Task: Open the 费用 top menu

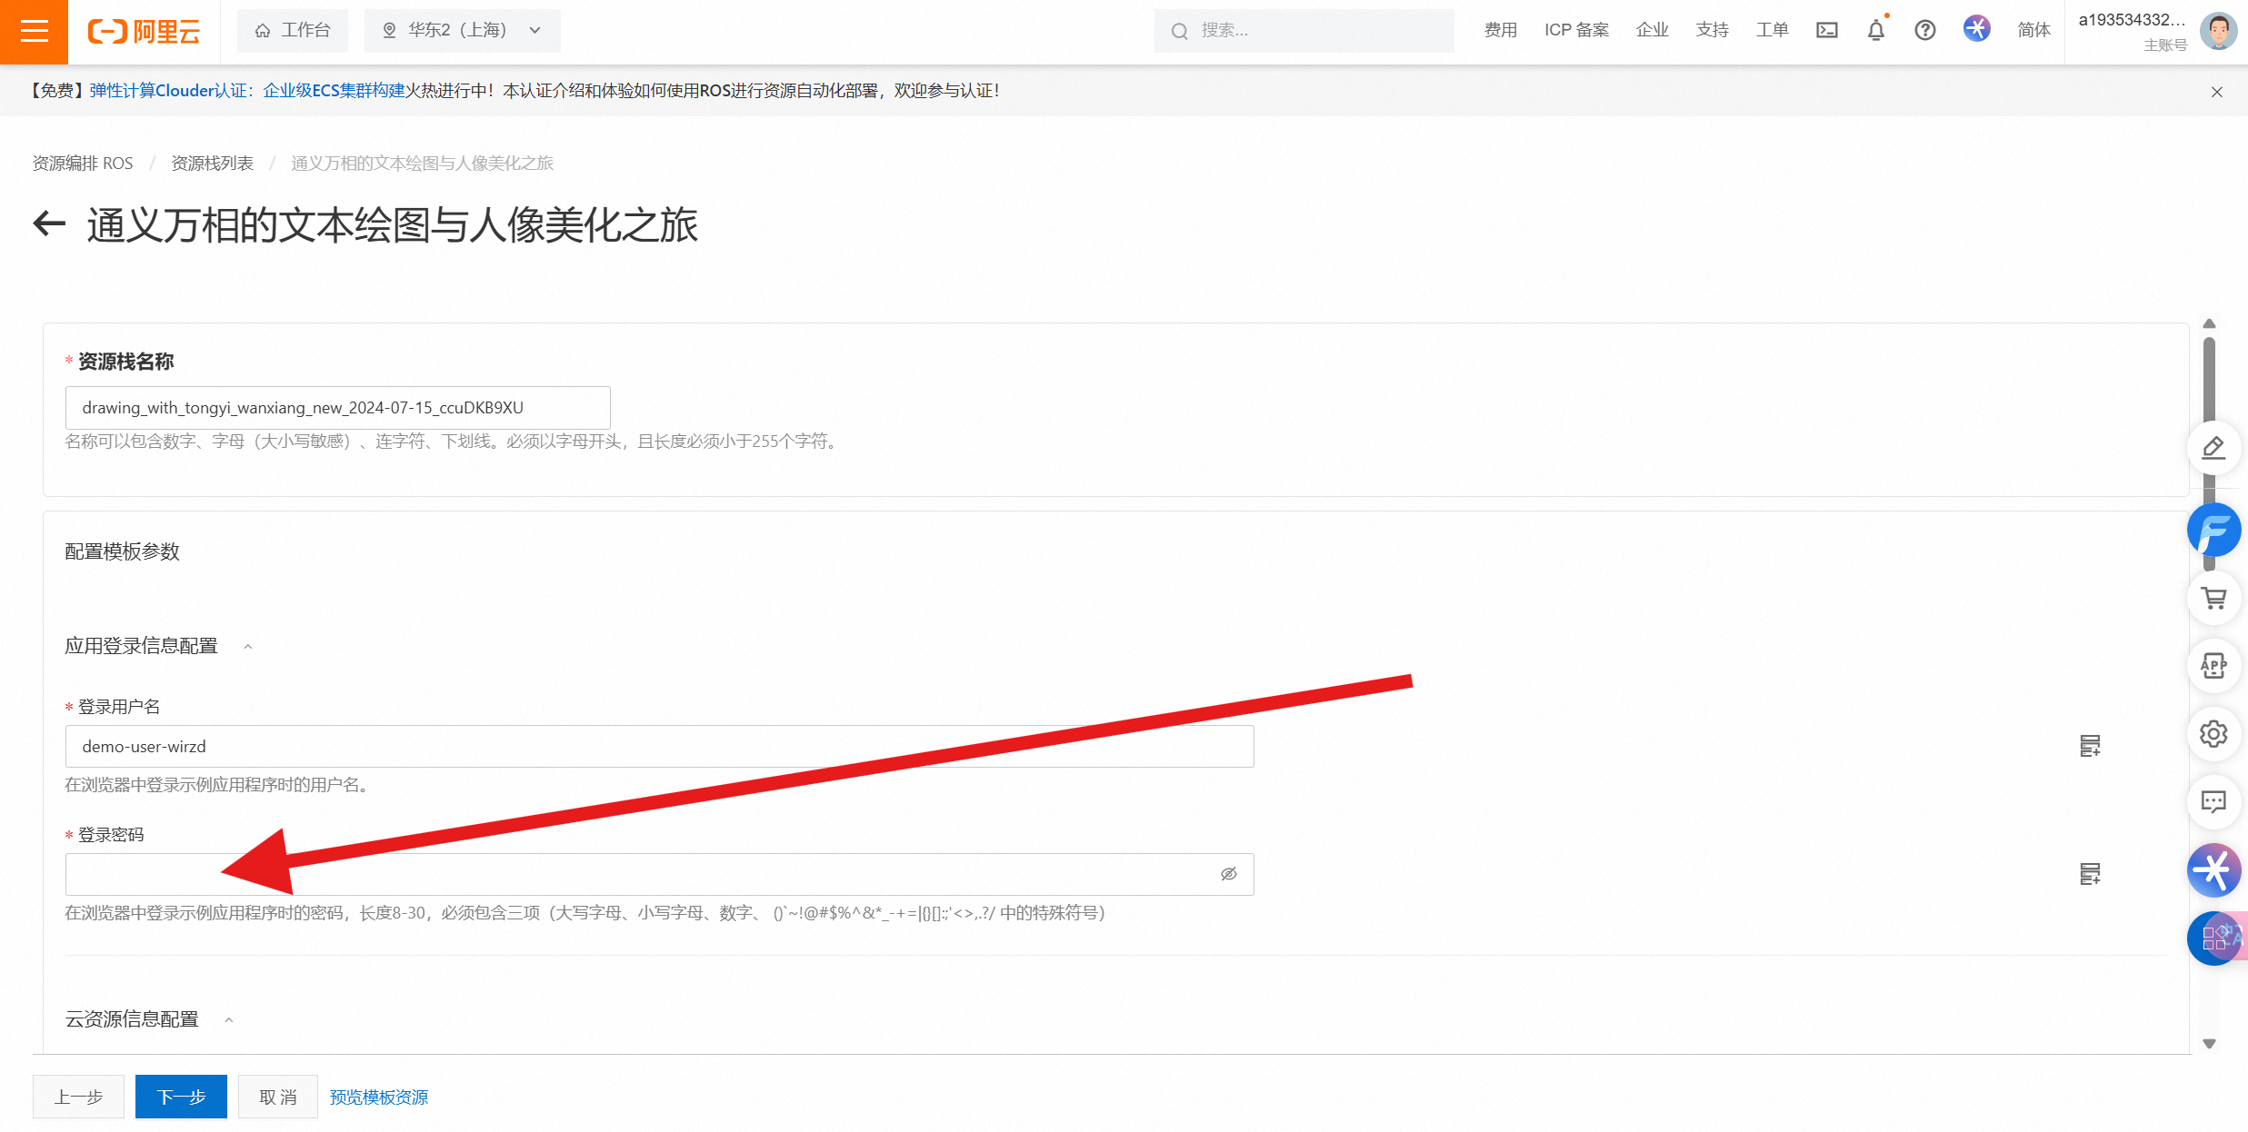Action: pos(1500,31)
